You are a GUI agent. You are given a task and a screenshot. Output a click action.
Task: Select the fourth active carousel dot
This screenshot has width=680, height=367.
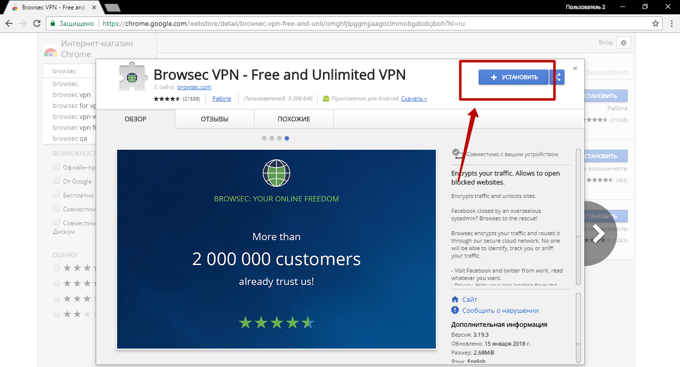click(287, 138)
